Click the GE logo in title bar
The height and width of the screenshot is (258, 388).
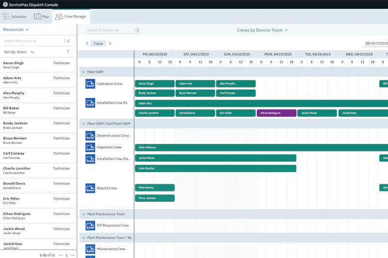point(5,4)
